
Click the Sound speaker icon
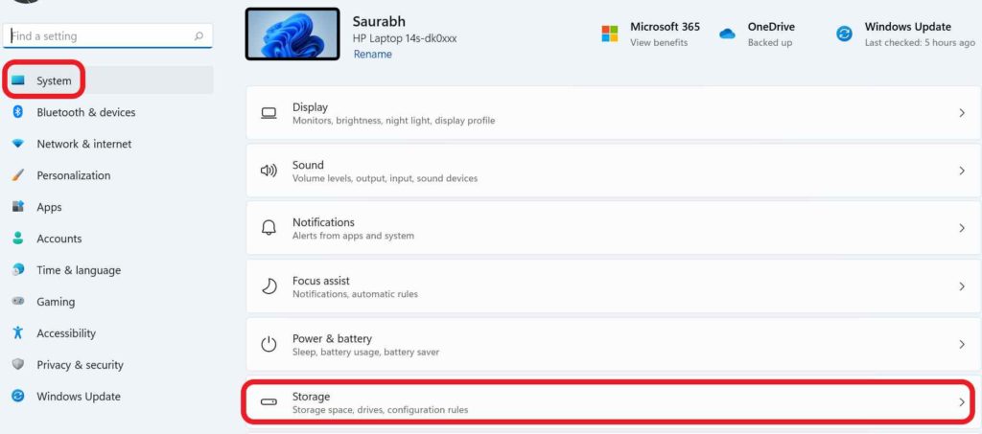point(269,171)
